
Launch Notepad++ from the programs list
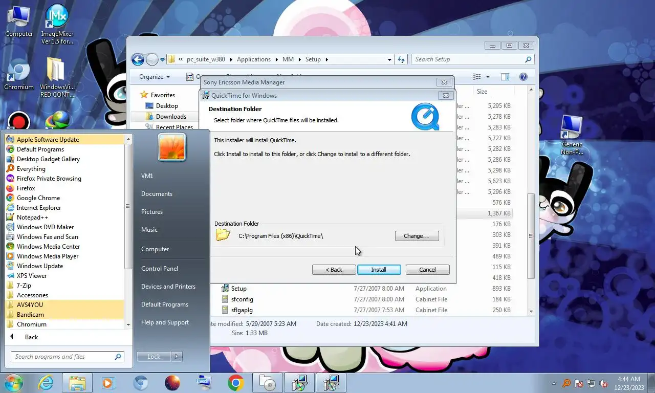64,217
